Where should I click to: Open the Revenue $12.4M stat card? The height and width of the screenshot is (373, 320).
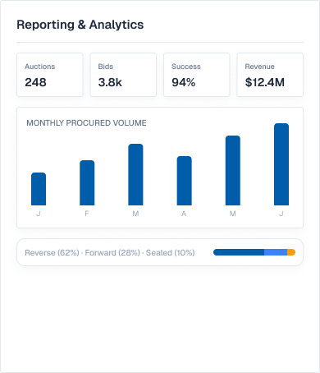coord(270,75)
